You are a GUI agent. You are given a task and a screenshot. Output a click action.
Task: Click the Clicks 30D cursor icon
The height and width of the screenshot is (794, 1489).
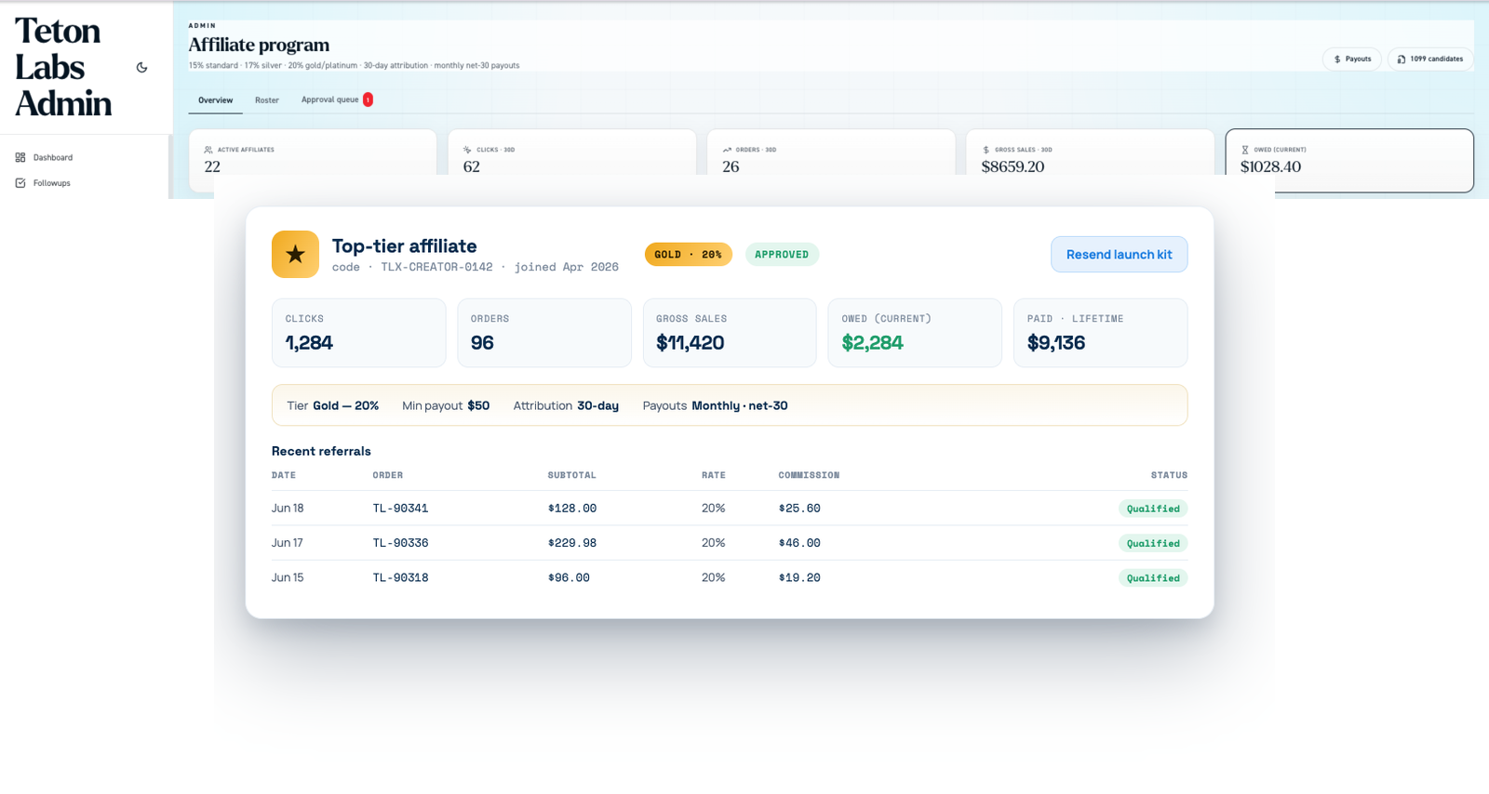[467, 150]
